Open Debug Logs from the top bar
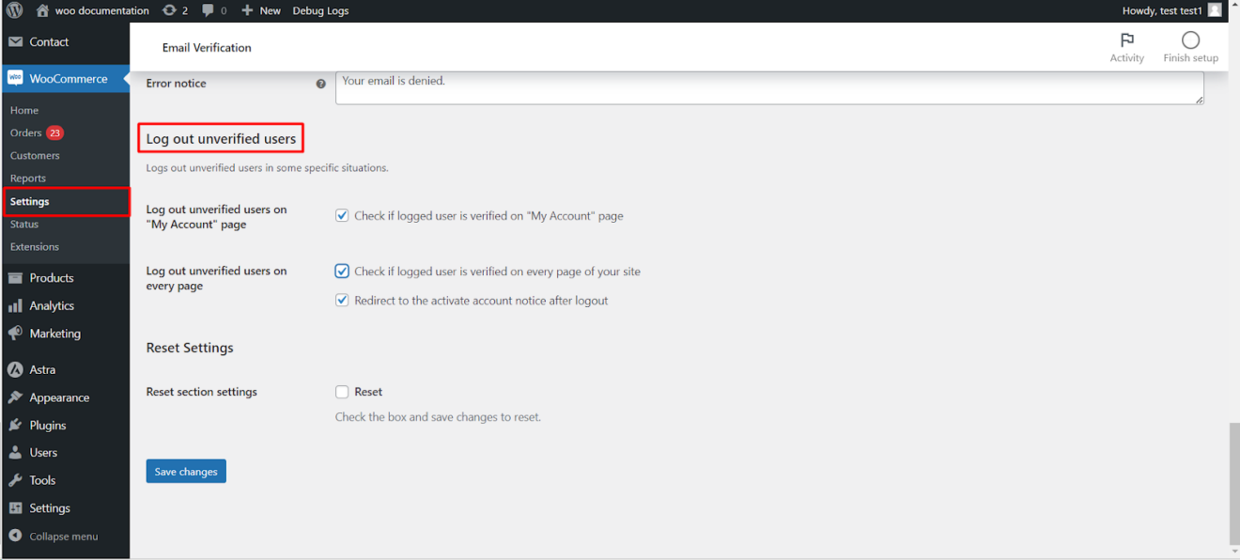This screenshot has height=560, width=1240. click(319, 10)
